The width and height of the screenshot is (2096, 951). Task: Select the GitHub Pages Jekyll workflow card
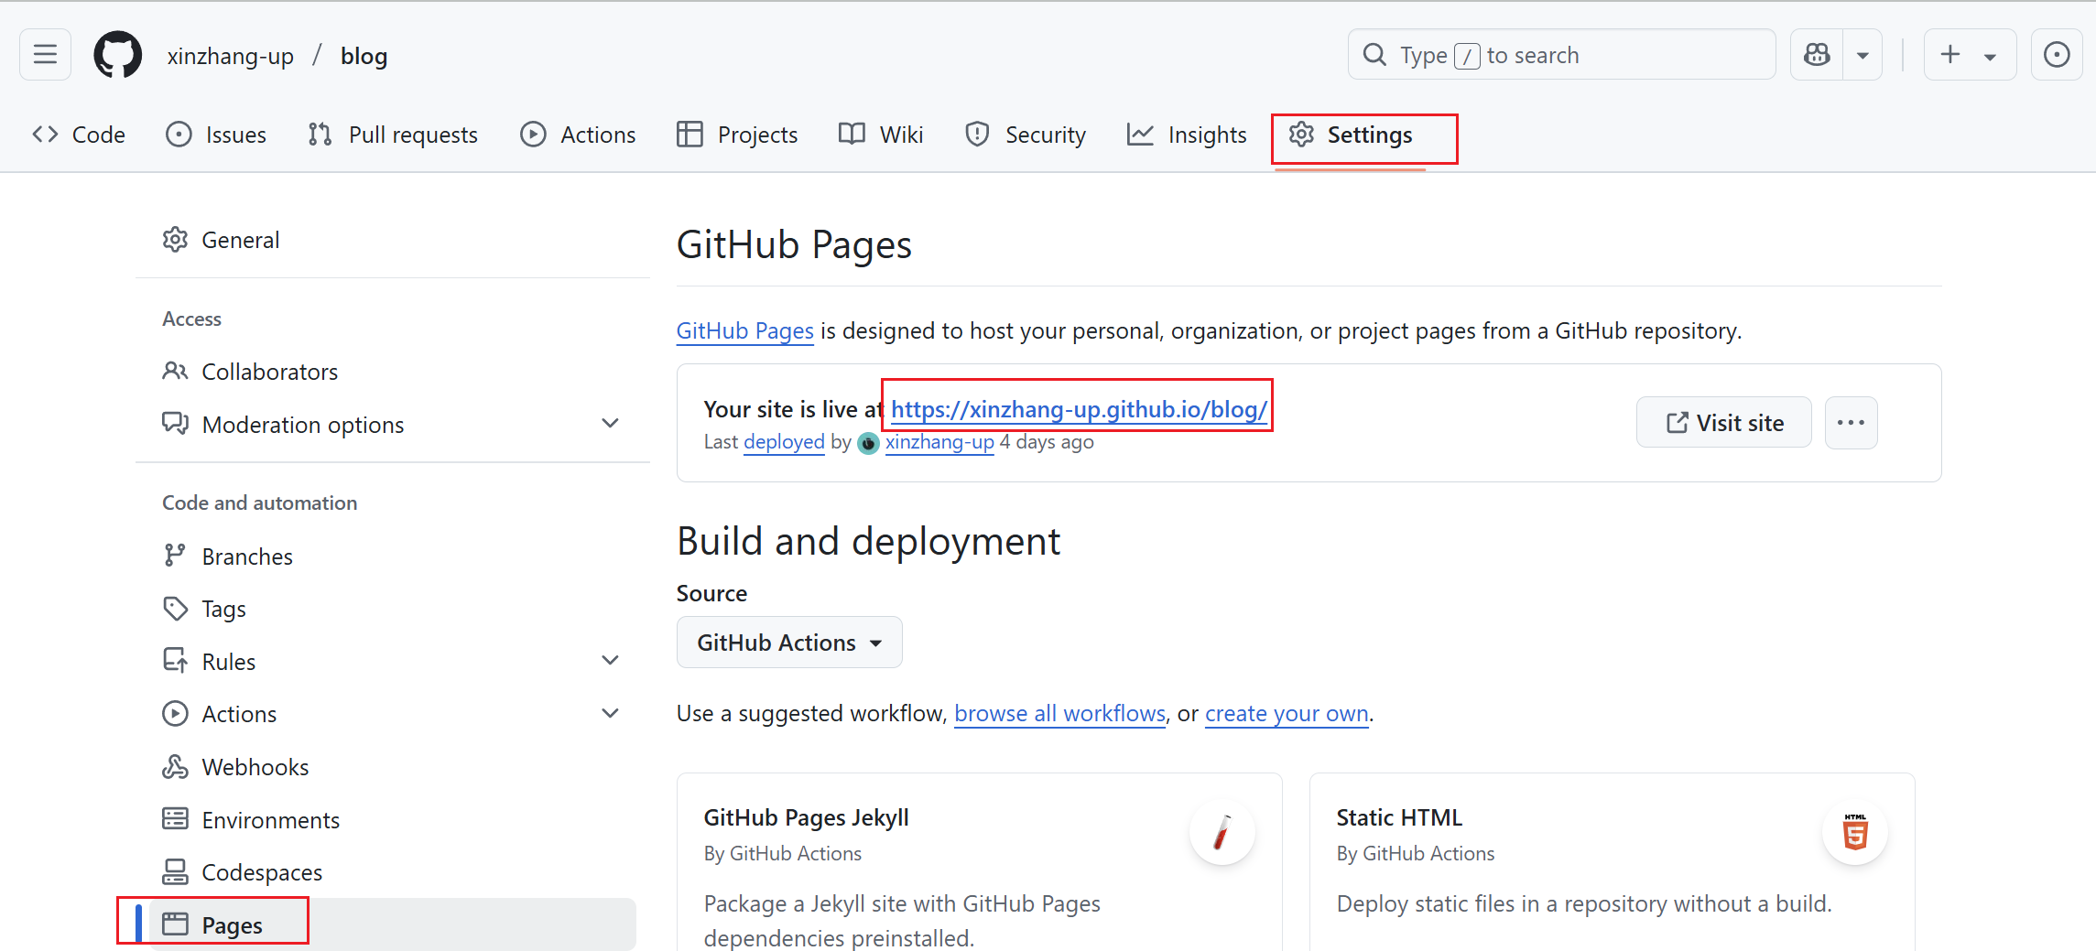(x=979, y=862)
